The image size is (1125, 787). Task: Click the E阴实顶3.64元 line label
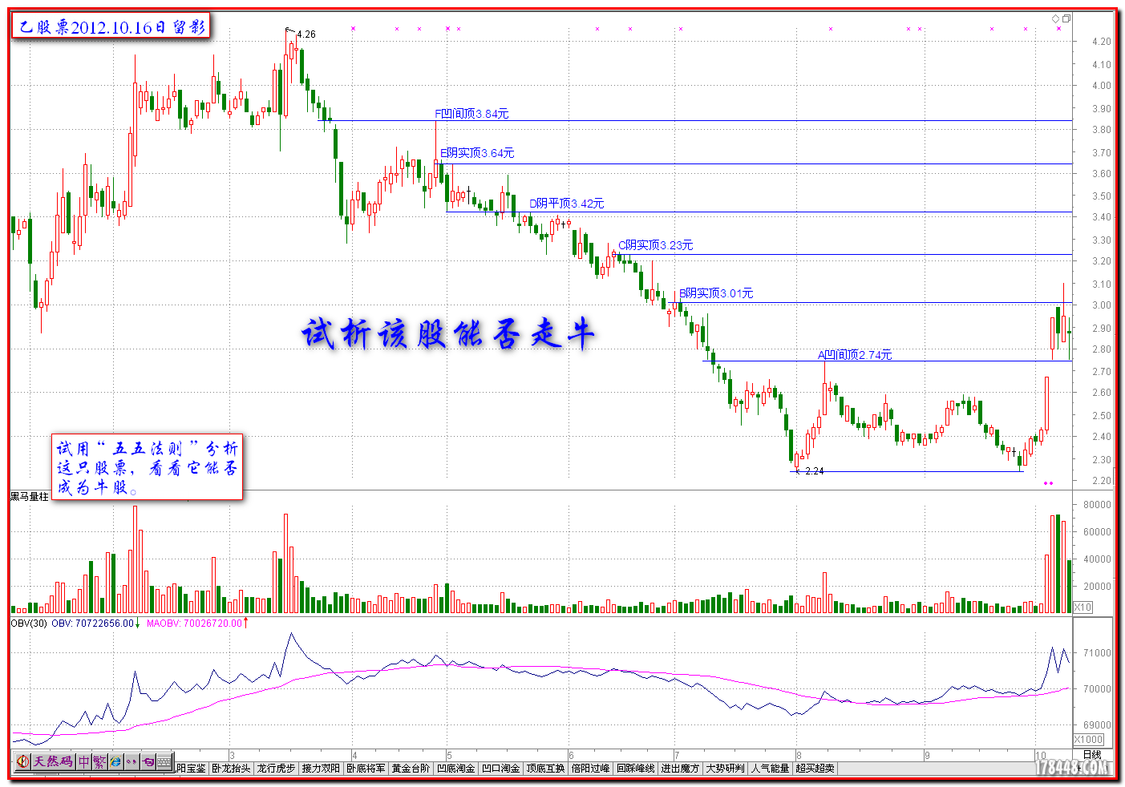click(477, 153)
